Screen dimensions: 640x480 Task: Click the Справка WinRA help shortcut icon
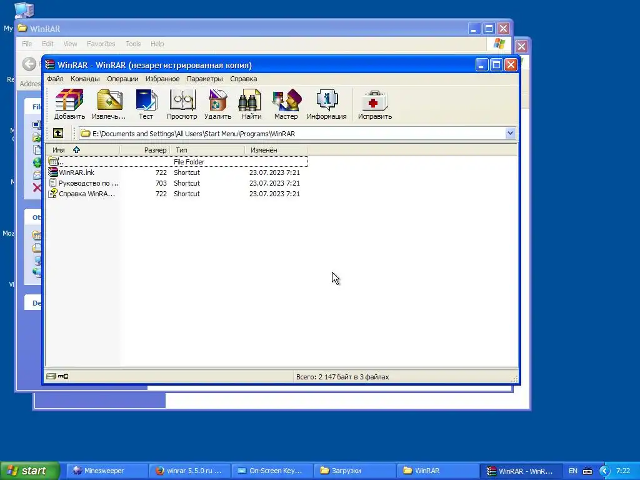(x=53, y=194)
